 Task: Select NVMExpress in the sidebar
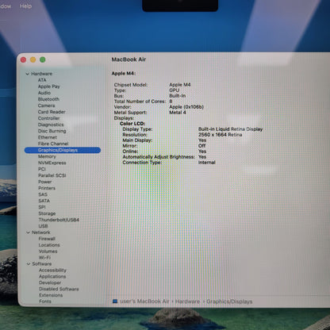(x=52, y=163)
